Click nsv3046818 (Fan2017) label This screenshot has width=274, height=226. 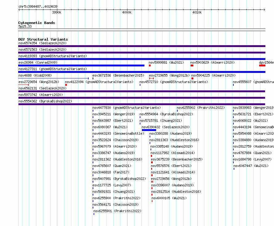(111, 172)
